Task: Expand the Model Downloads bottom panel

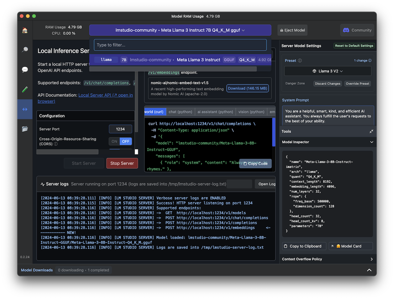Action: pos(369,270)
